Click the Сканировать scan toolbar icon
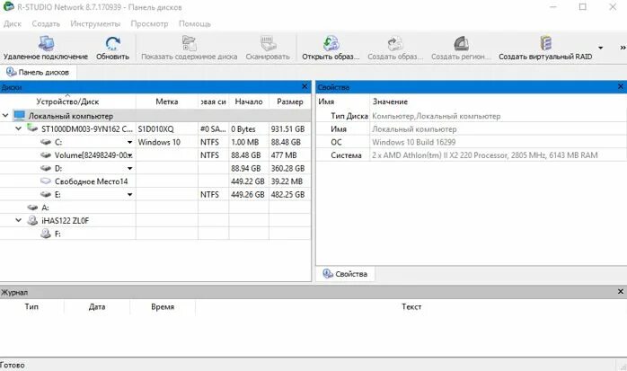This screenshot has height=371, width=627. (x=268, y=43)
